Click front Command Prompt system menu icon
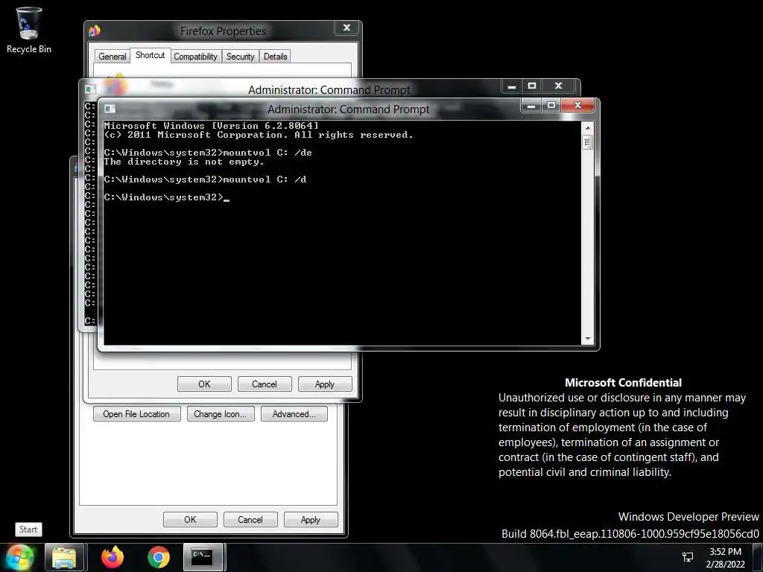763x572 pixels. 110,109
